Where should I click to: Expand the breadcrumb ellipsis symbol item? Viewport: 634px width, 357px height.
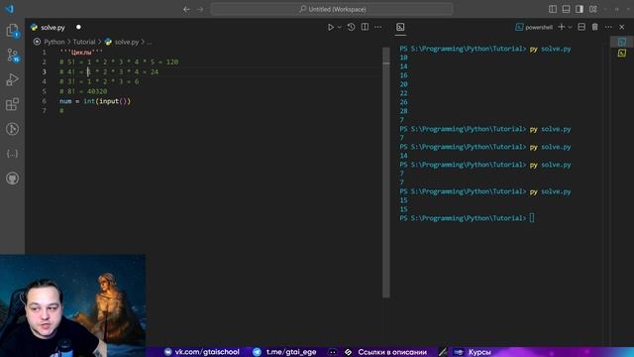coord(150,42)
